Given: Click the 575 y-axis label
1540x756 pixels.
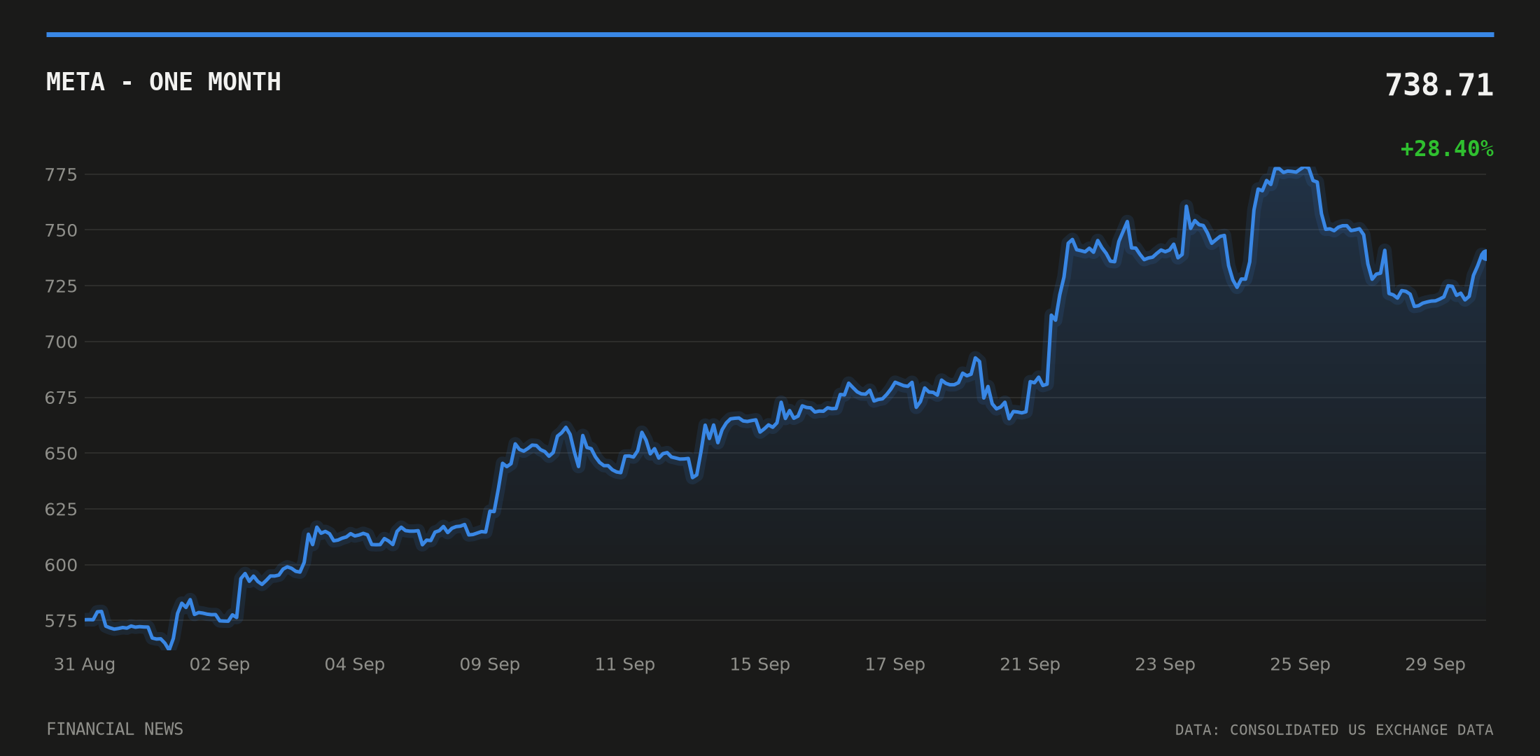Looking at the screenshot, I should click(61, 621).
